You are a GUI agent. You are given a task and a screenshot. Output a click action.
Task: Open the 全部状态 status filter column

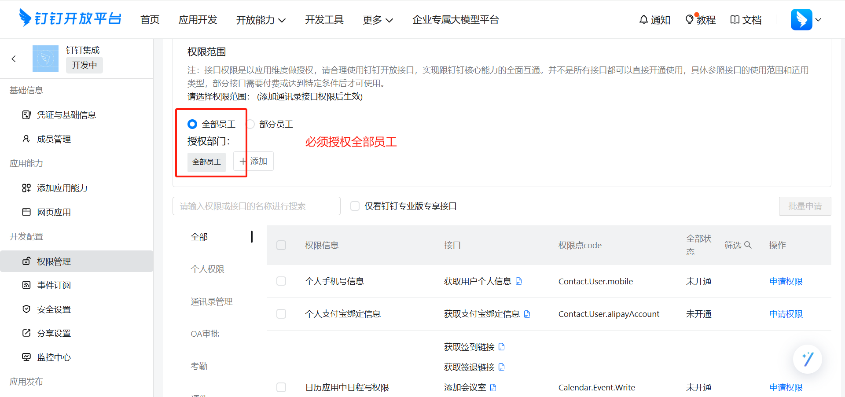(699, 245)
